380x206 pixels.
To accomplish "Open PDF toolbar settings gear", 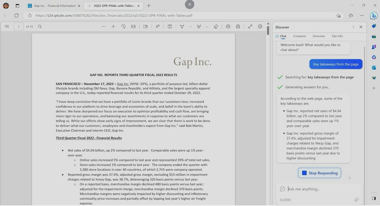I will click(260, 26).
